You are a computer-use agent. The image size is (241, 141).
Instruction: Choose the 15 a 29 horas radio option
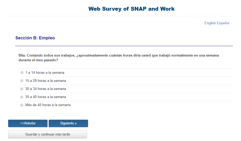(x=22, y=81)
